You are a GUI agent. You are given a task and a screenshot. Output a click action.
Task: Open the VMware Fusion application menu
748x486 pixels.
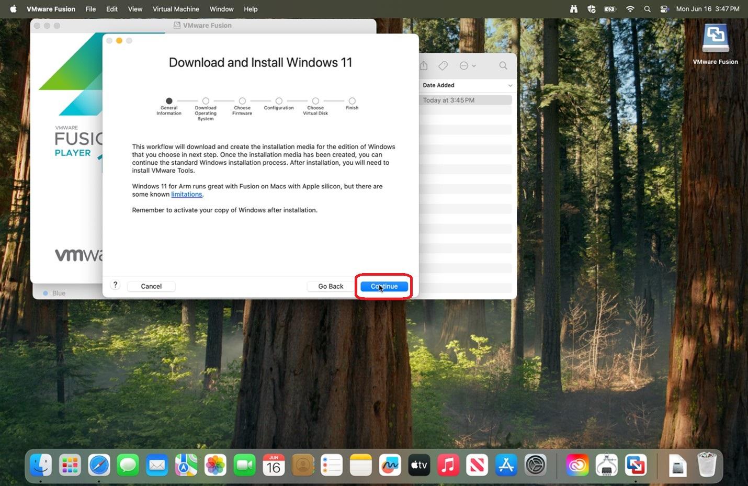click(51, 9)
